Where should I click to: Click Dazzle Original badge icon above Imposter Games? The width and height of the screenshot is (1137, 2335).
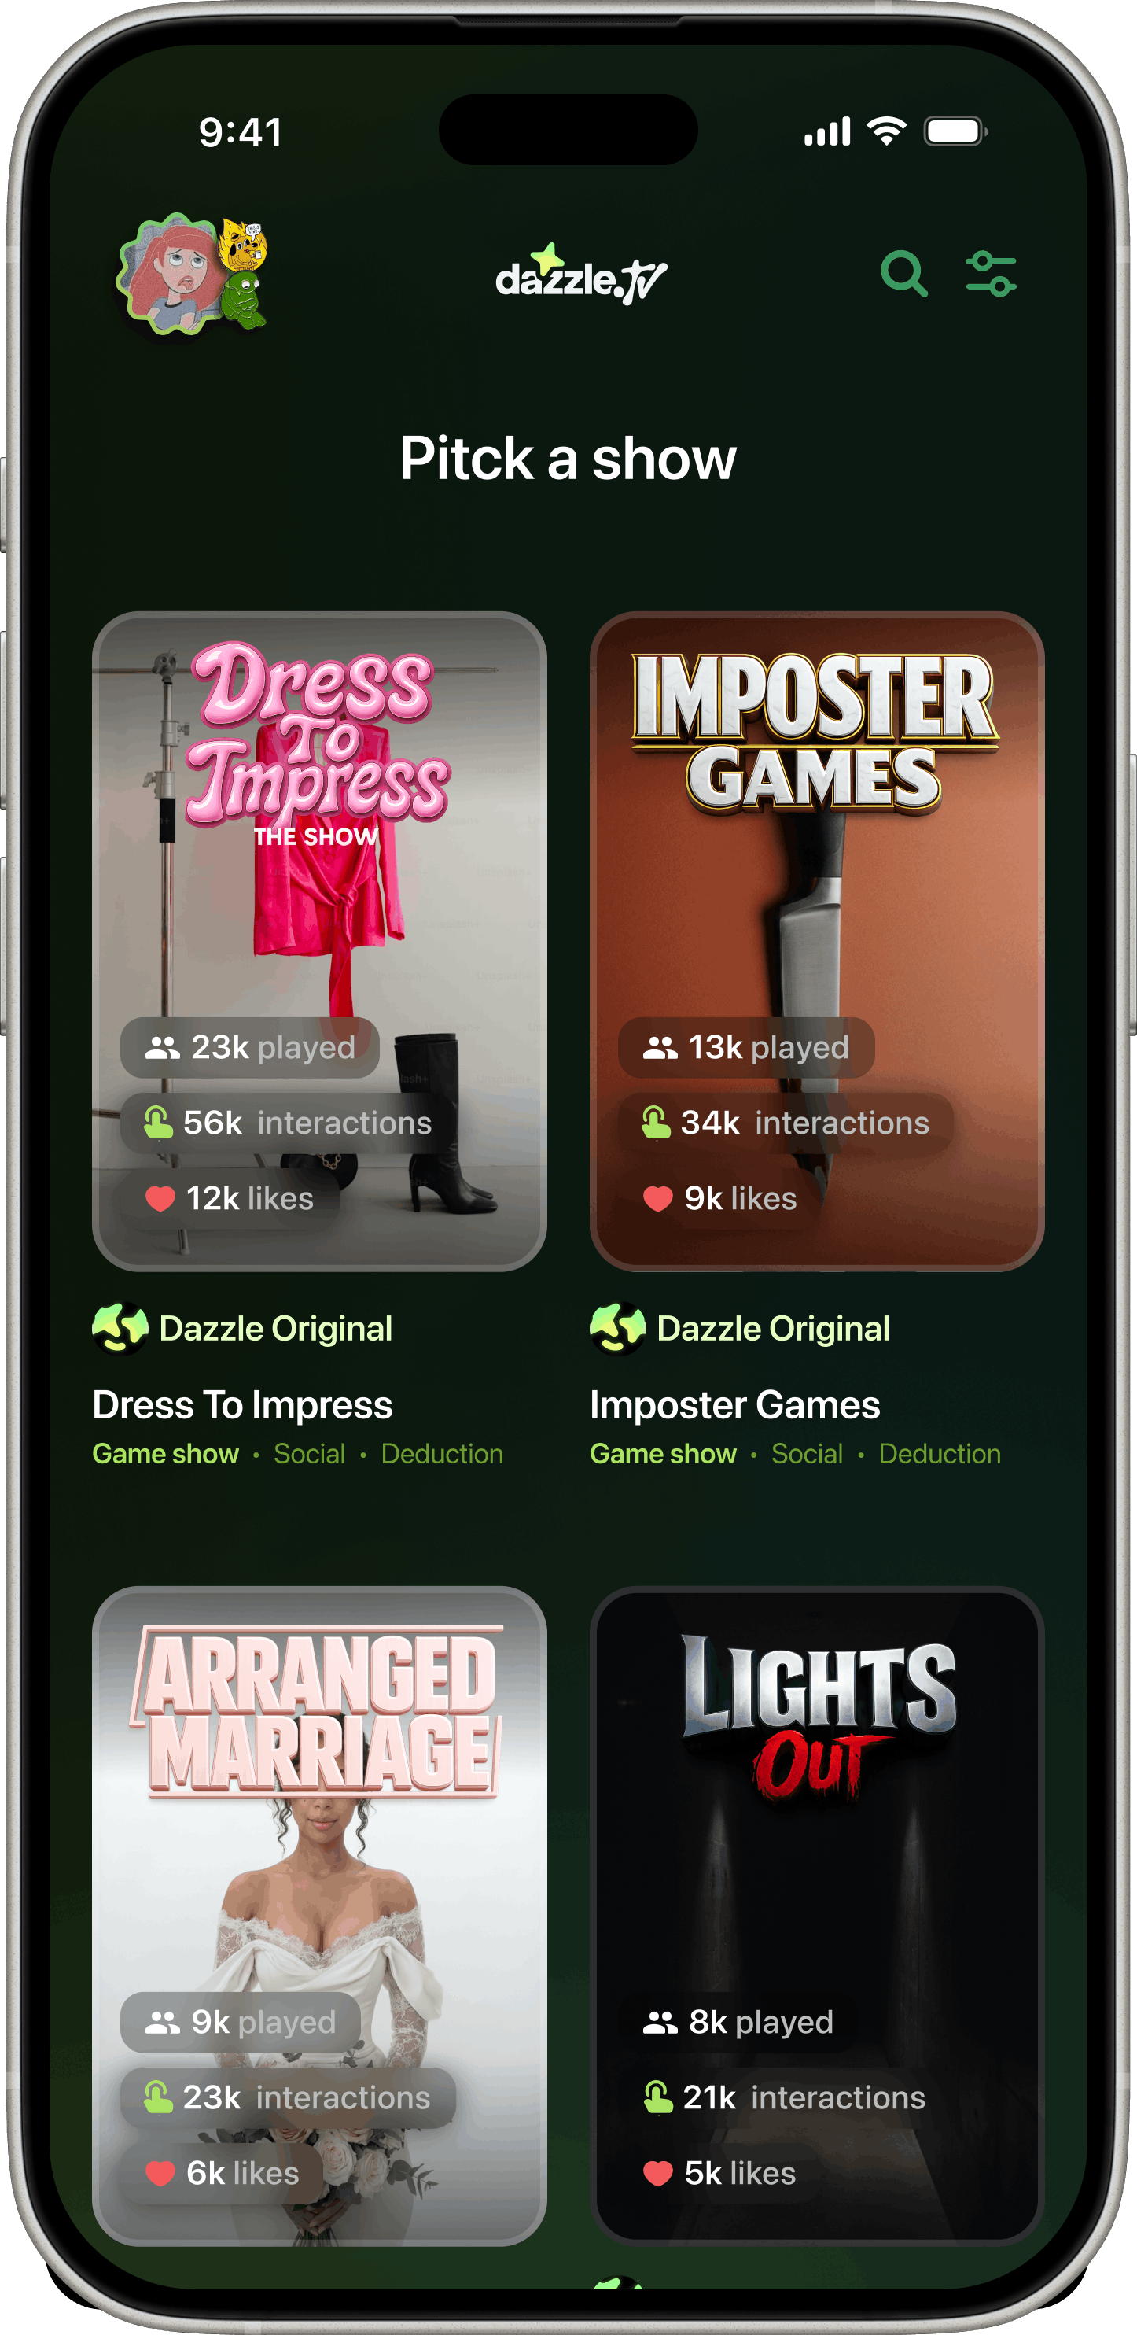(x=618, y=1328)
